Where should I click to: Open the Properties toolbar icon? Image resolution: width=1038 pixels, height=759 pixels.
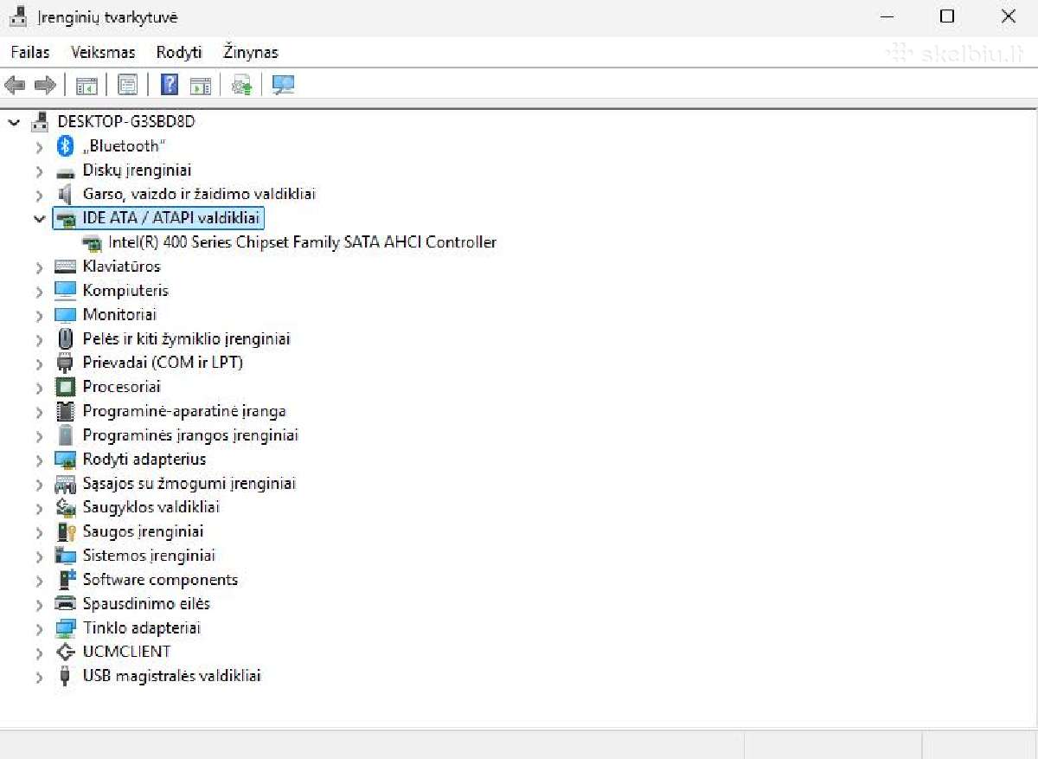click(x=128, y=85)
